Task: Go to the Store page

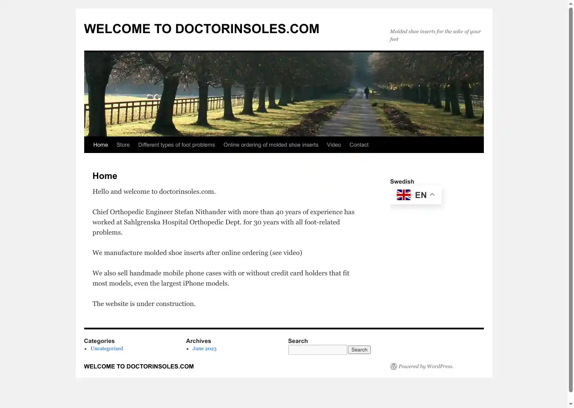Action: (x=123, y=145)
